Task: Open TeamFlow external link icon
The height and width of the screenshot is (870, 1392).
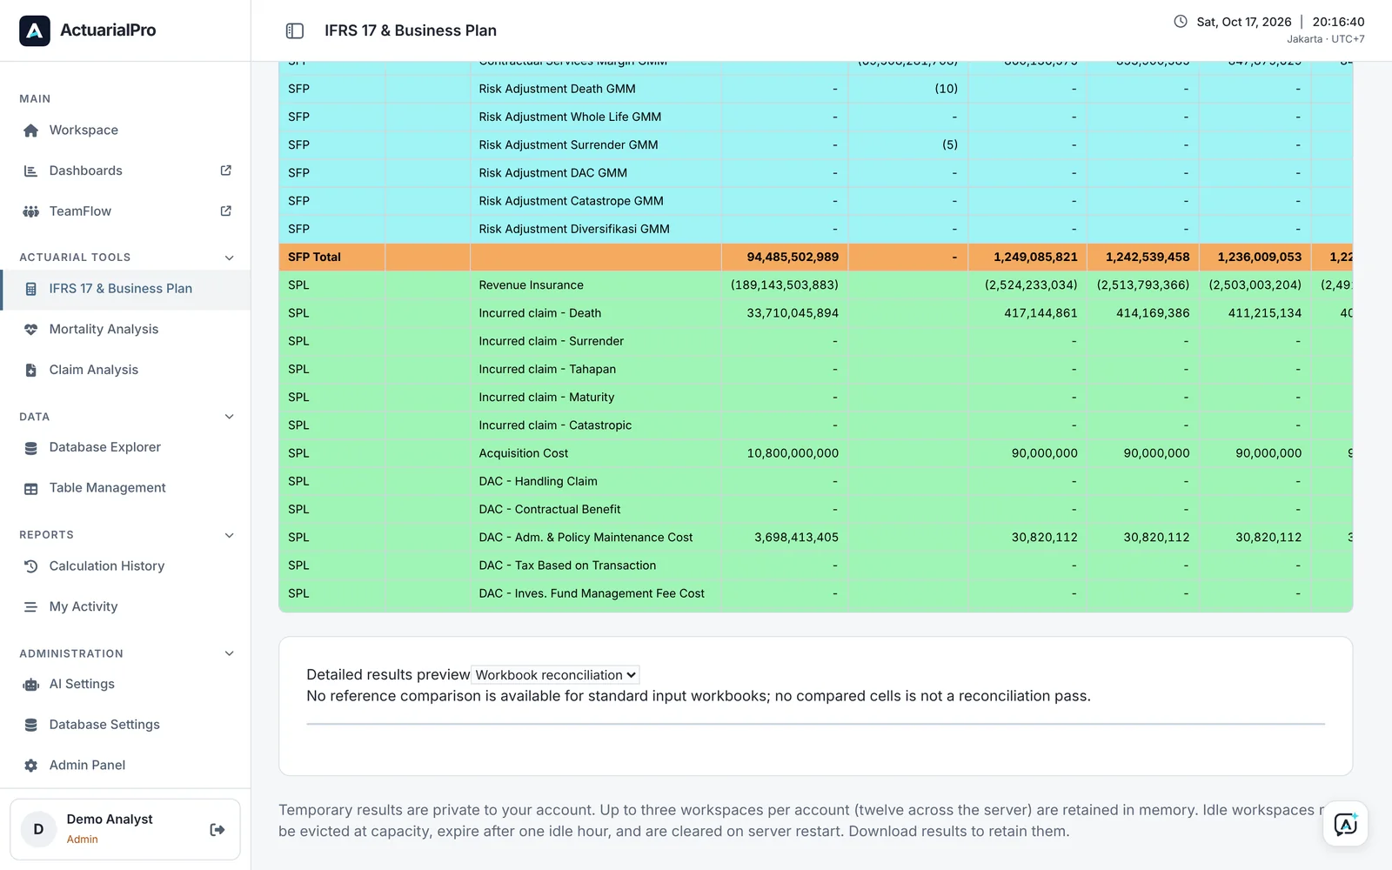Action: click(226, 211)
